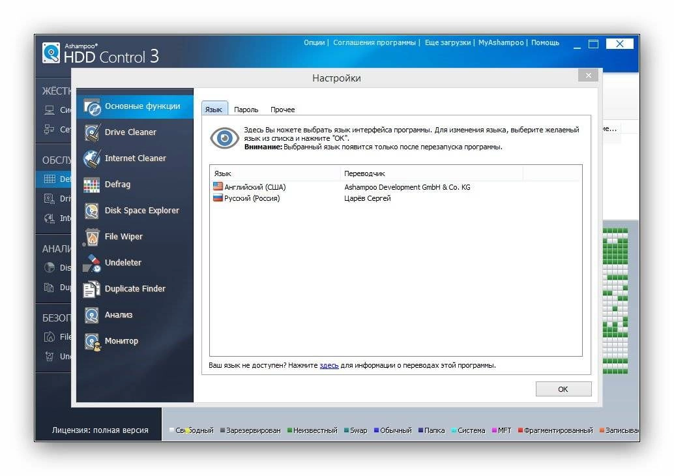
Task: Select the Анализ settings icon
Action: click(91, 315)
